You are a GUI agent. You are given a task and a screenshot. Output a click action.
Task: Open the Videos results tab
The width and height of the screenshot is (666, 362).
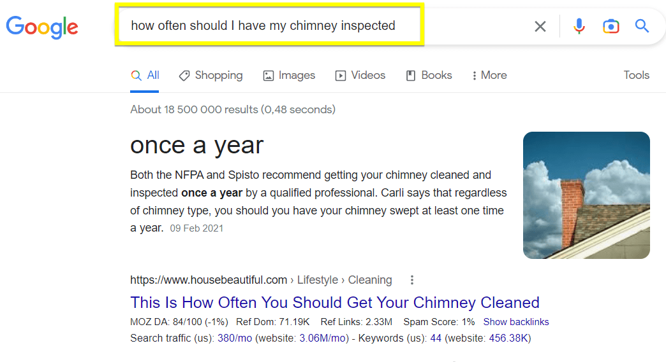tap(360, 75)
